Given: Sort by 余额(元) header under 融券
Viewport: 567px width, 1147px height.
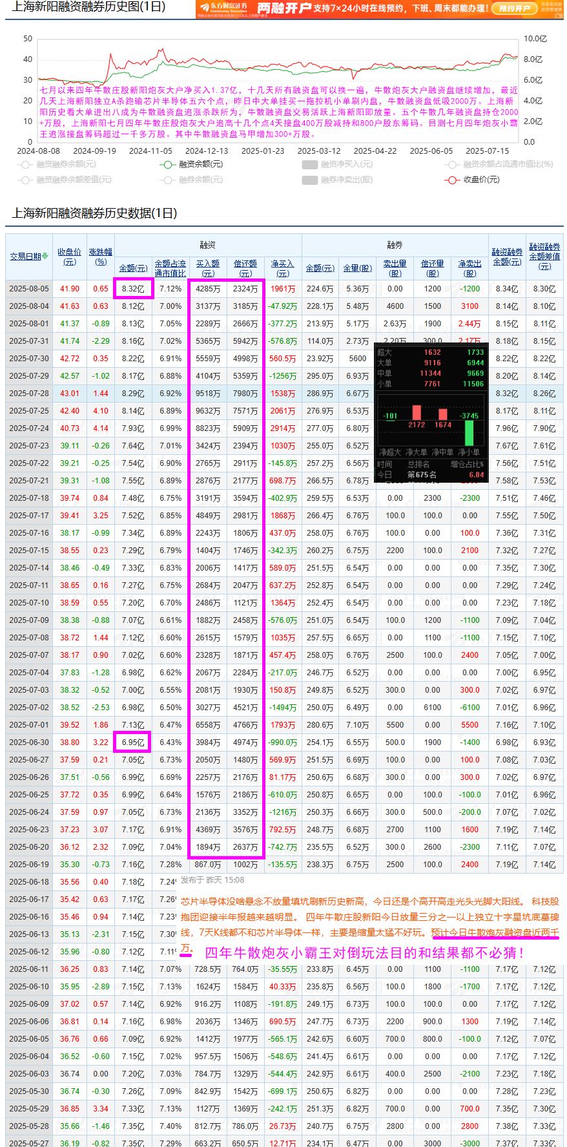Looking at the screenshot, I should tap(320, 268).
